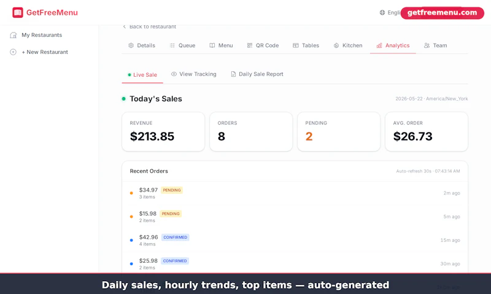This screenshot has height=294, width=491.
Task: Click the Back to restaurant chevron icon
Action: [x=125, y=26]
